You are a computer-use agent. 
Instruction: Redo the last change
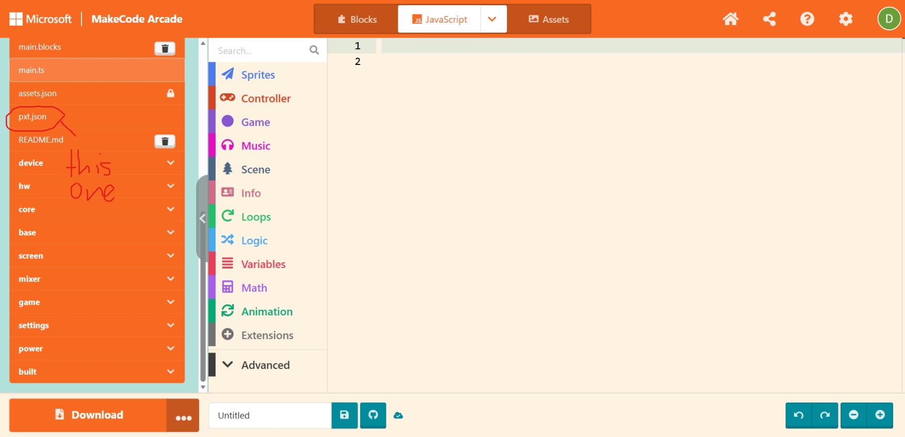pyautogui.click(x=825, y=415)
